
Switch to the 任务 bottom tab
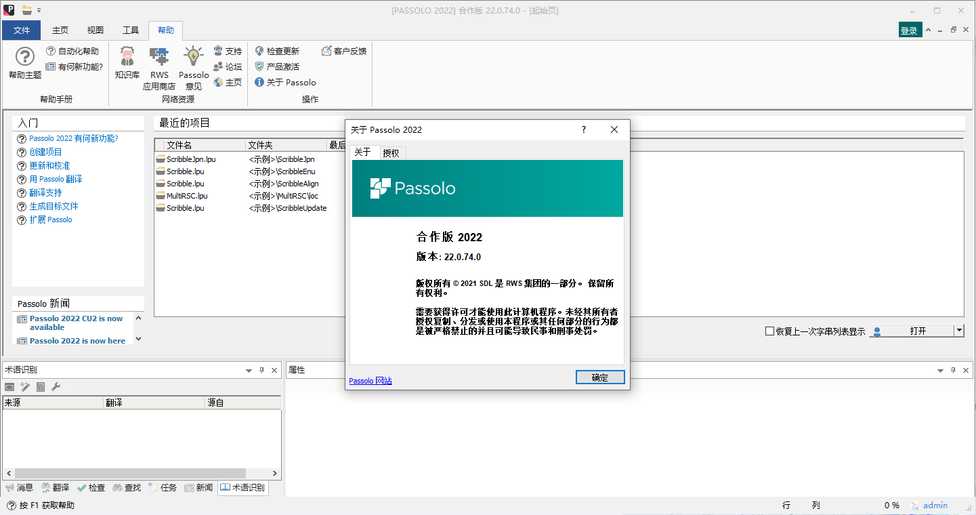(163, 488)
